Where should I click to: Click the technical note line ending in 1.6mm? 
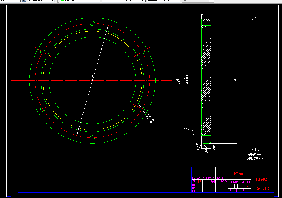255,159
